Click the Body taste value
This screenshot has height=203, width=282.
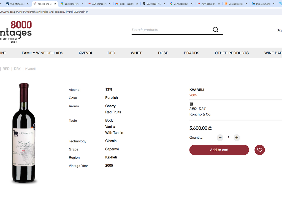[x=109, y=120]
